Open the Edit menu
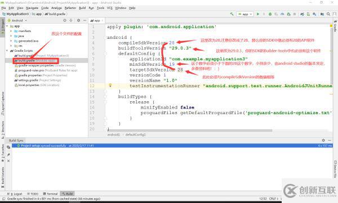Screen dimensions: 338x203 click(11, 8)
